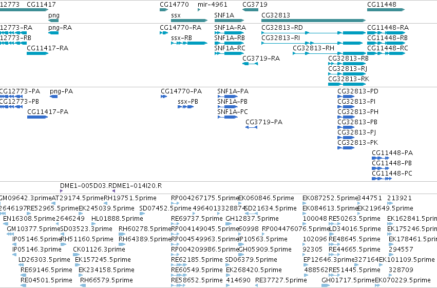Click the CG32813-RH transcript label

313,48
